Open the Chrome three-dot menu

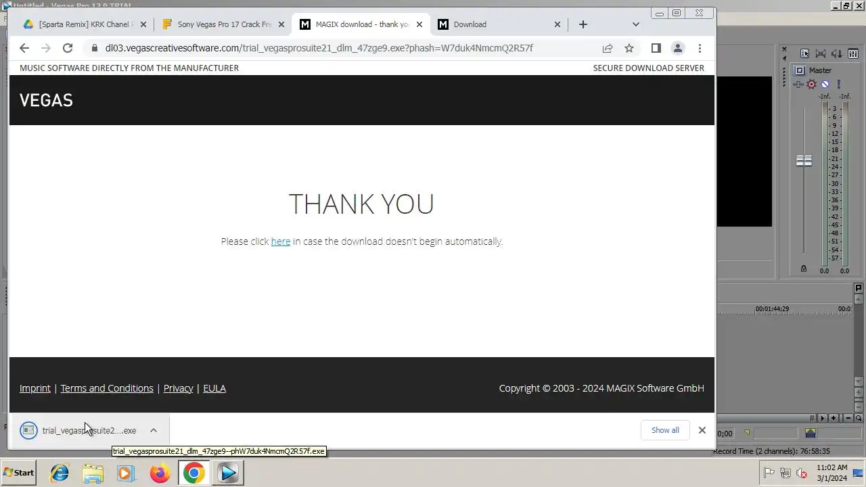[x=700, y=48]
